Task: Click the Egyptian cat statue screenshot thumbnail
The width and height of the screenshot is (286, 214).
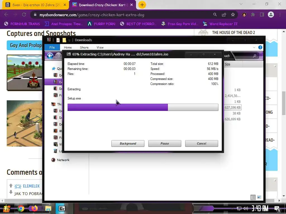Action: (x=25, y=123)
